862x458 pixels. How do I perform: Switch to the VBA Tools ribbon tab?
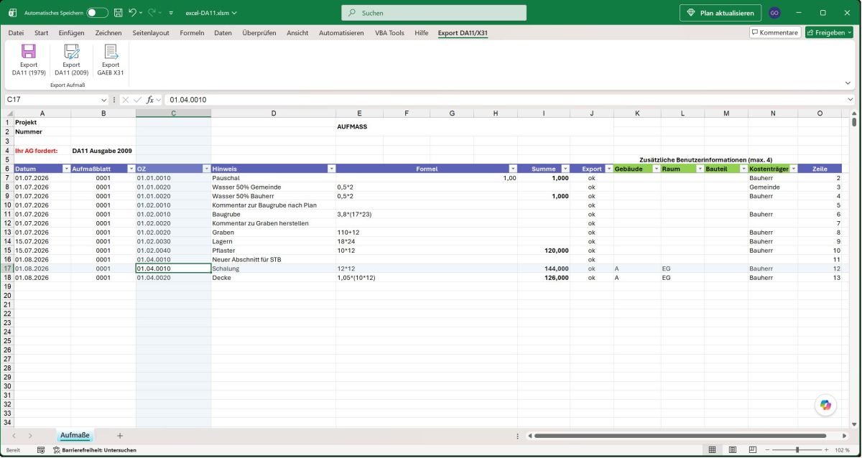click(x=389, y=33)
